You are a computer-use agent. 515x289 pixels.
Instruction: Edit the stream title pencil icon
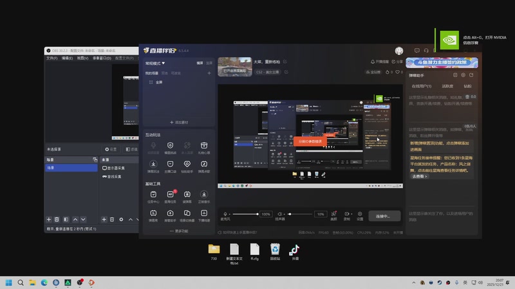(x=285, y=62)
